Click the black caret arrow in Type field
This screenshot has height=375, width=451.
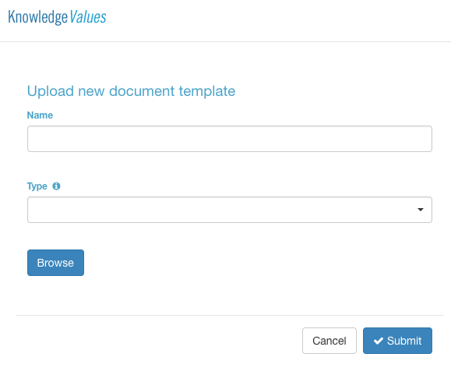click(420, 210)
